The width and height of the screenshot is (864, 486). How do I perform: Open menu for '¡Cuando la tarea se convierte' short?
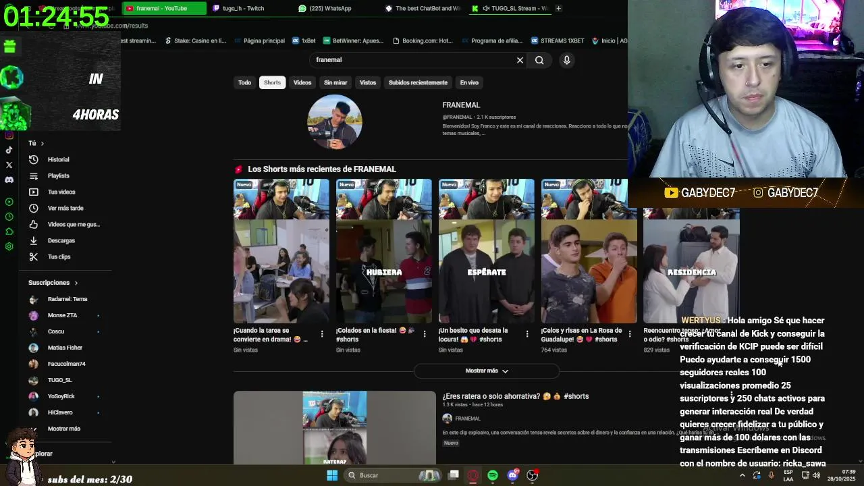322,334
